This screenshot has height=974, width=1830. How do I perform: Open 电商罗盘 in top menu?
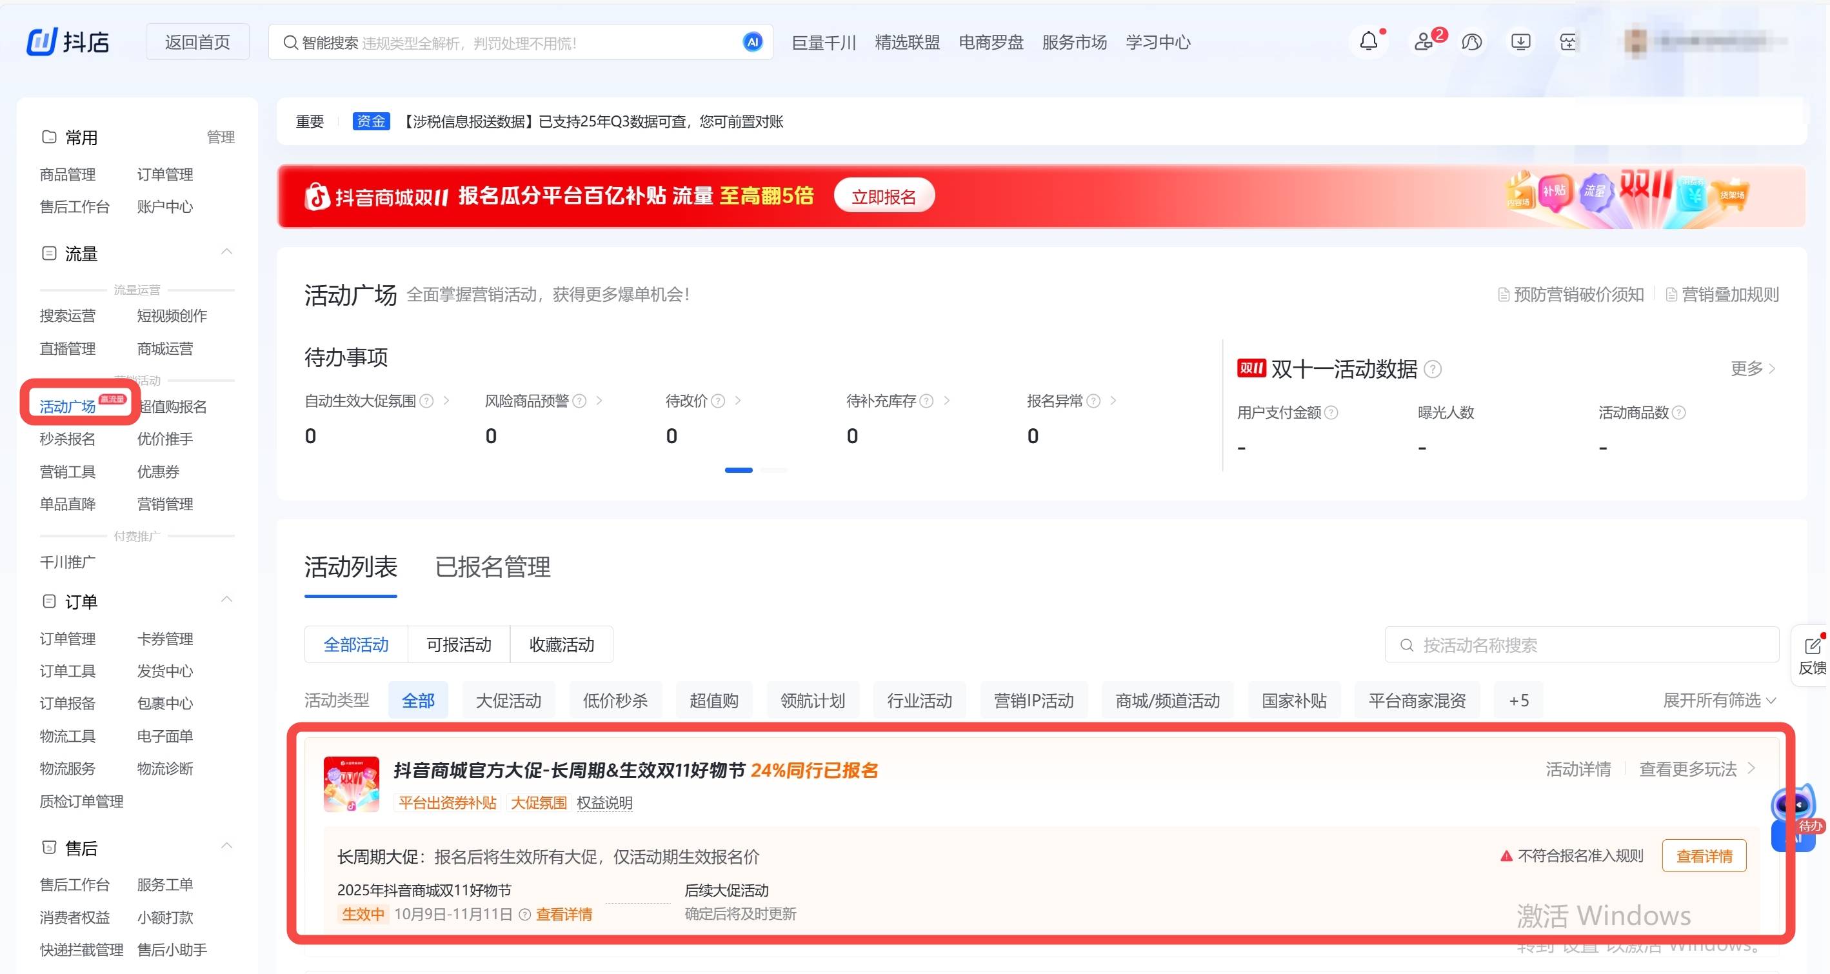[x=991, y=42]
